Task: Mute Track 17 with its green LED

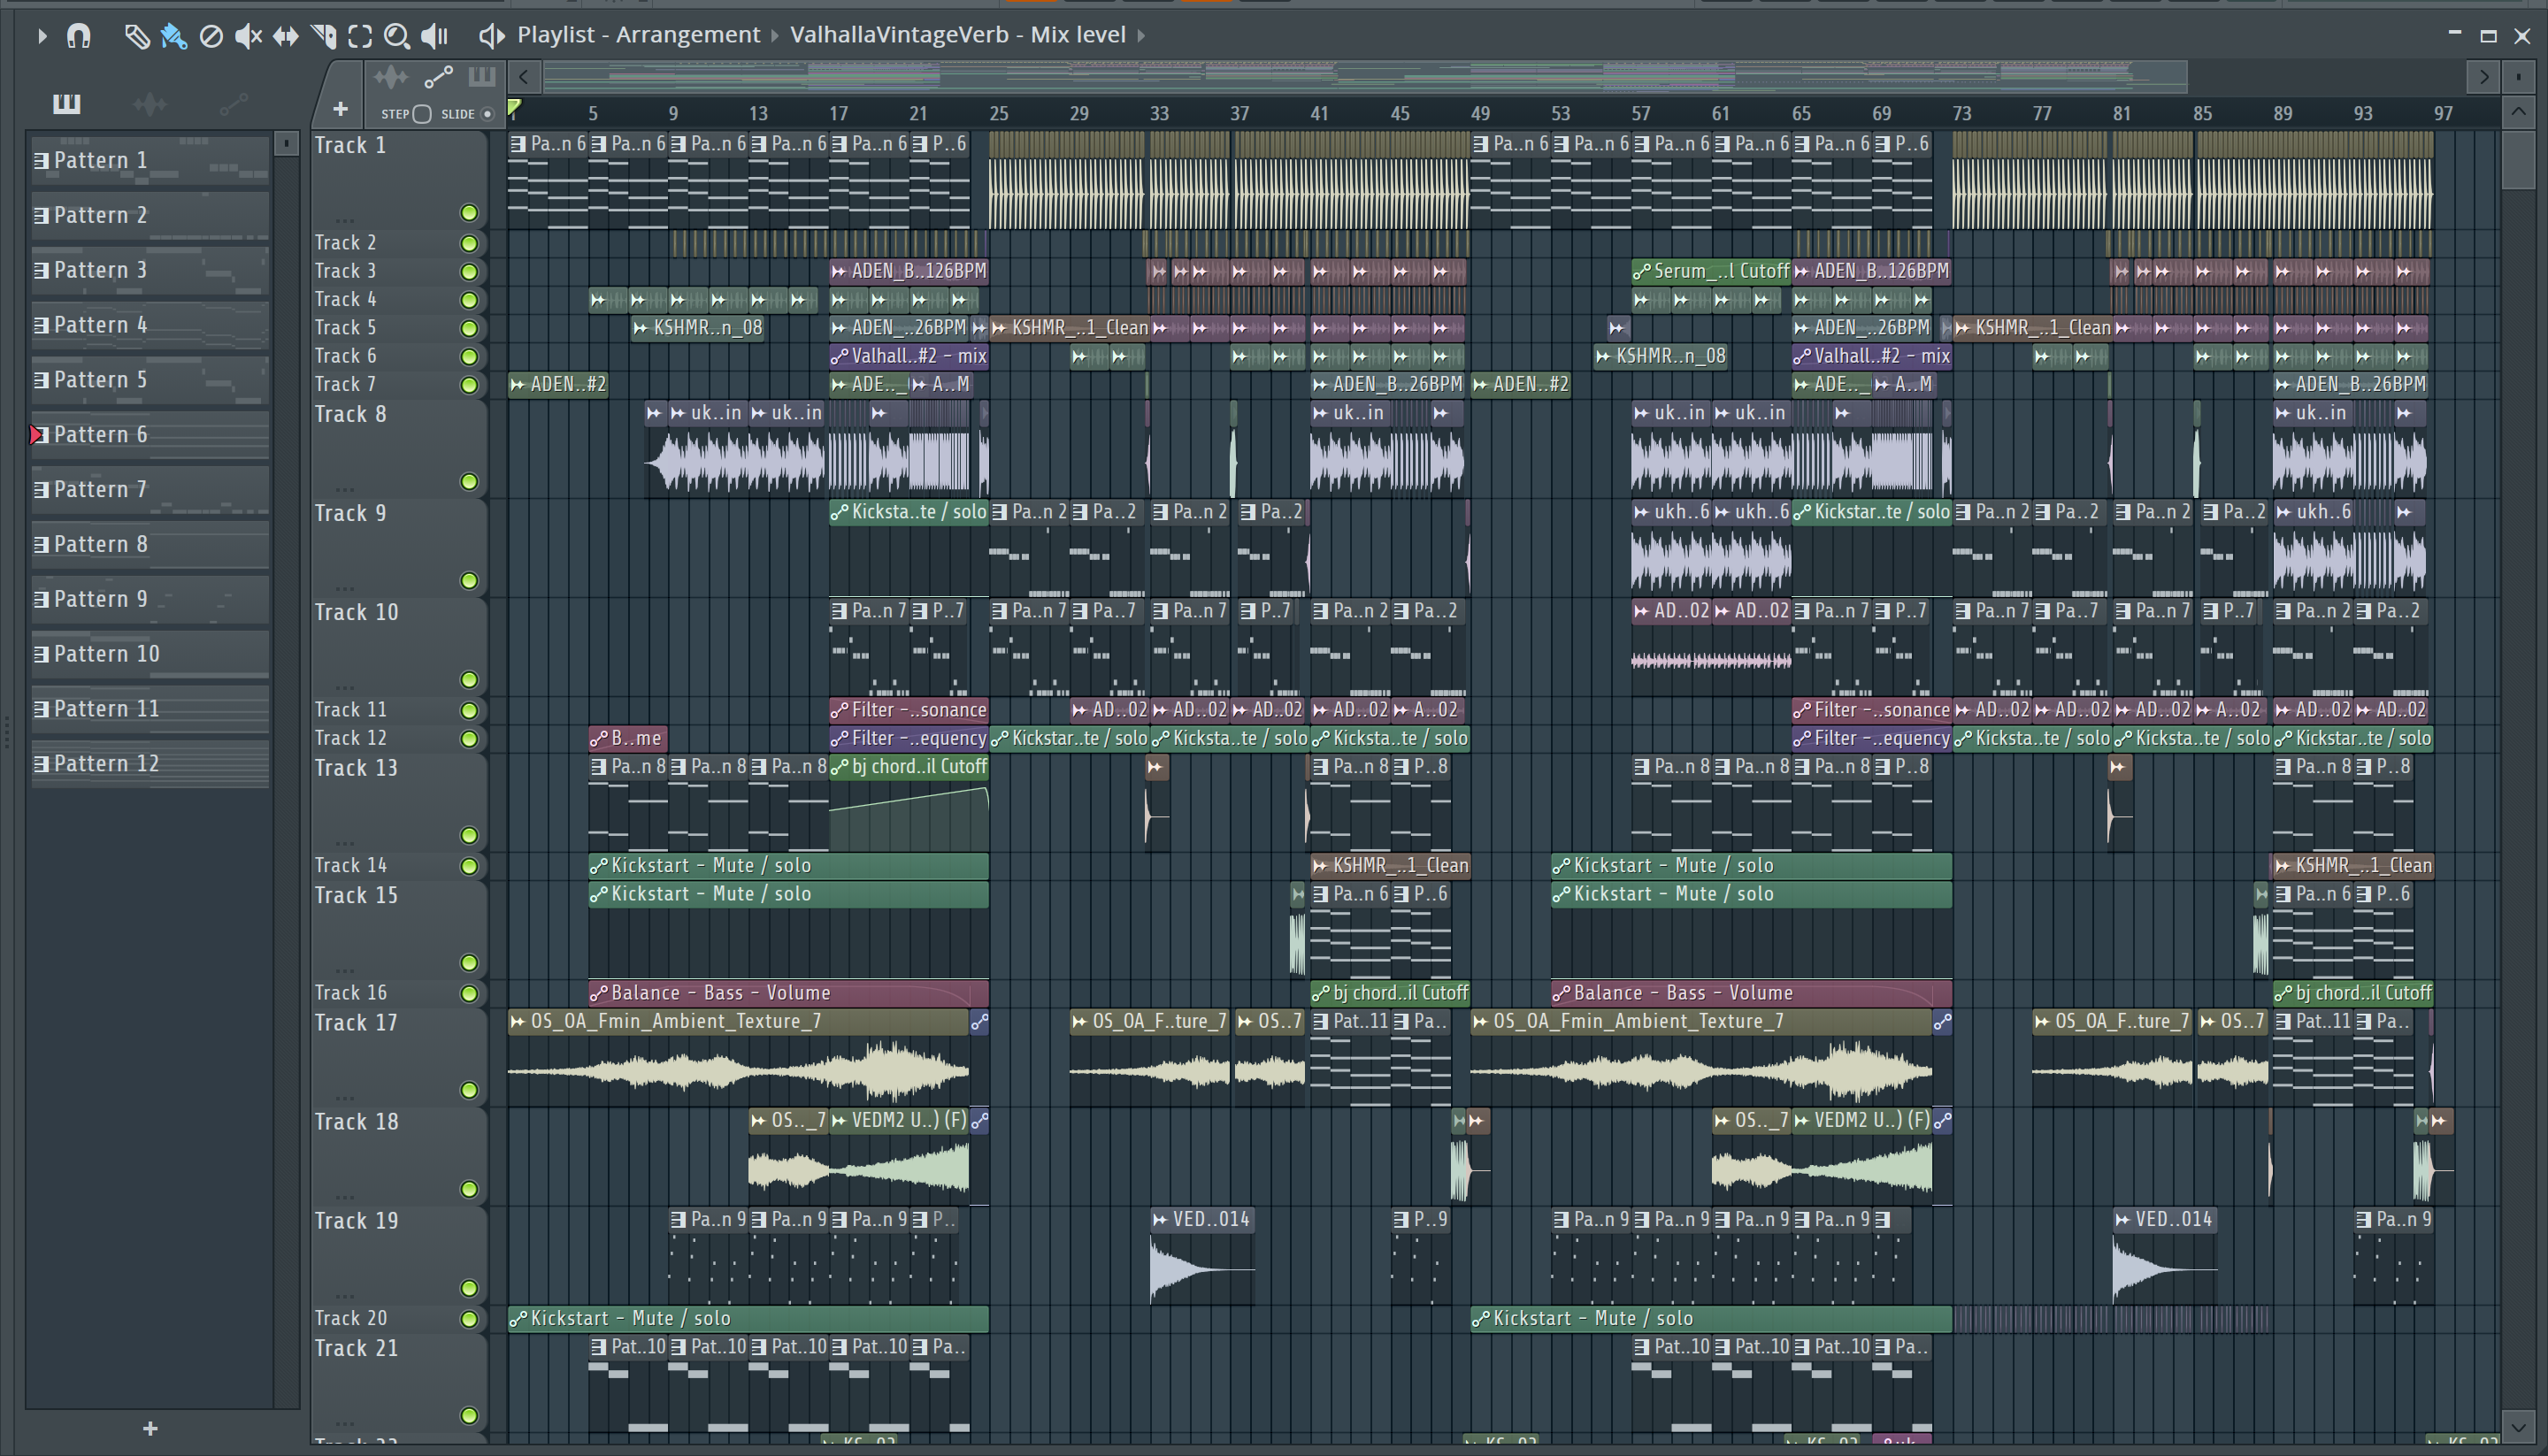Action: tap(469, 1090)
